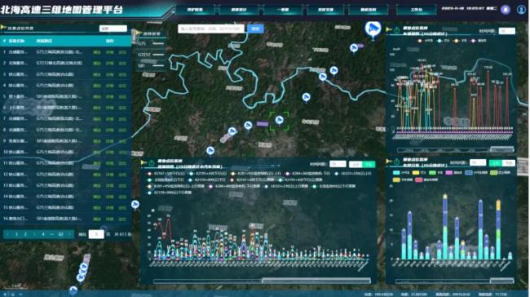Image resolution: width=530 pixels, height=297 pixels.
Task: Click the last action link in device row 5
Action: 122,97
